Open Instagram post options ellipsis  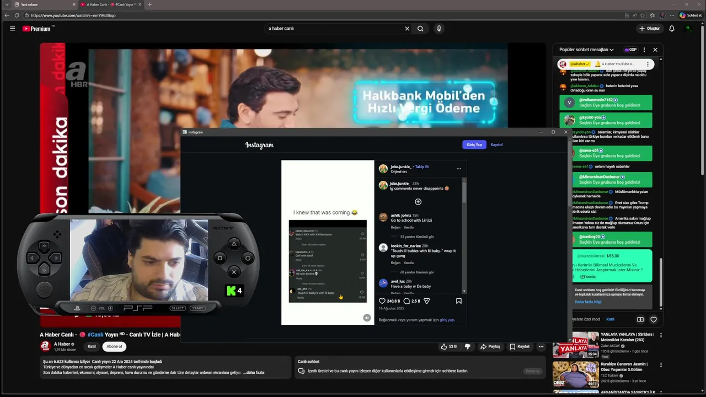click(458, 169)
